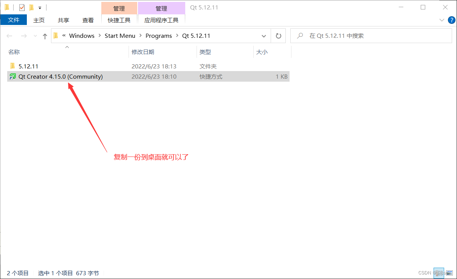Go forward with the right arrow
Image resolution: width=457 pixels, height=279 pixels.
[x=23, y=36]
